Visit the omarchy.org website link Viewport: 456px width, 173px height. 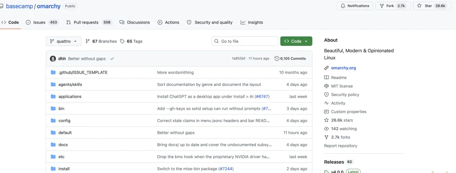(x=343, y=68)
